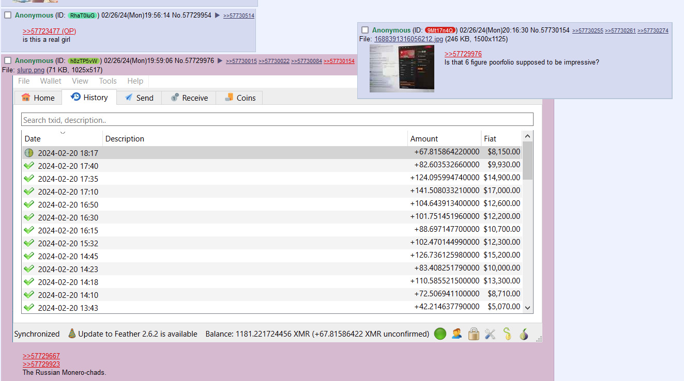The height and width of the screenshot is (381, 684).
Task: Click the pending clock icon on 18:17 transaction
Action: [29, 153]
